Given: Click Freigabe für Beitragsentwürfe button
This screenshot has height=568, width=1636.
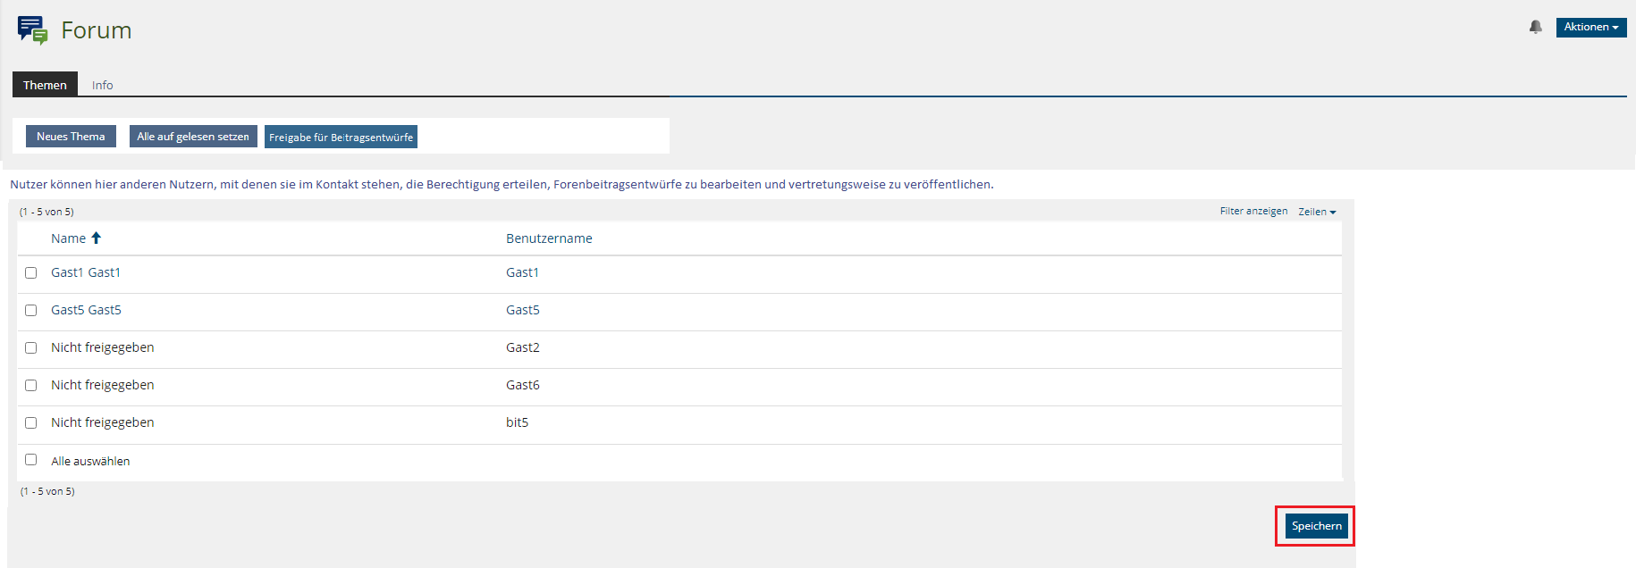Looking at the screenshot, I should click(x=341, y=137).
